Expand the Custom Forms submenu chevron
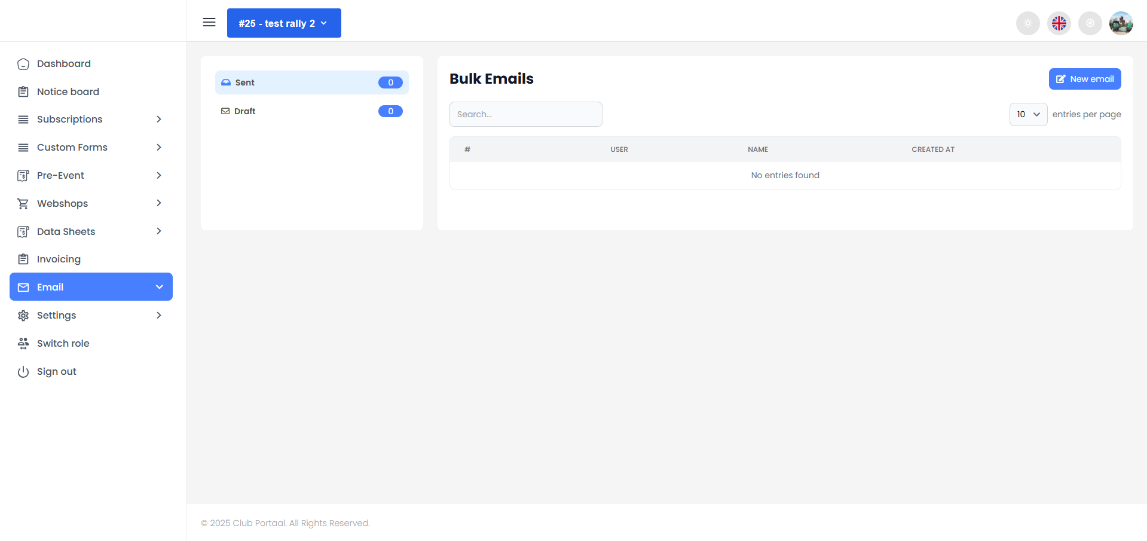The image size is (1147, 541). click(159, 148)
